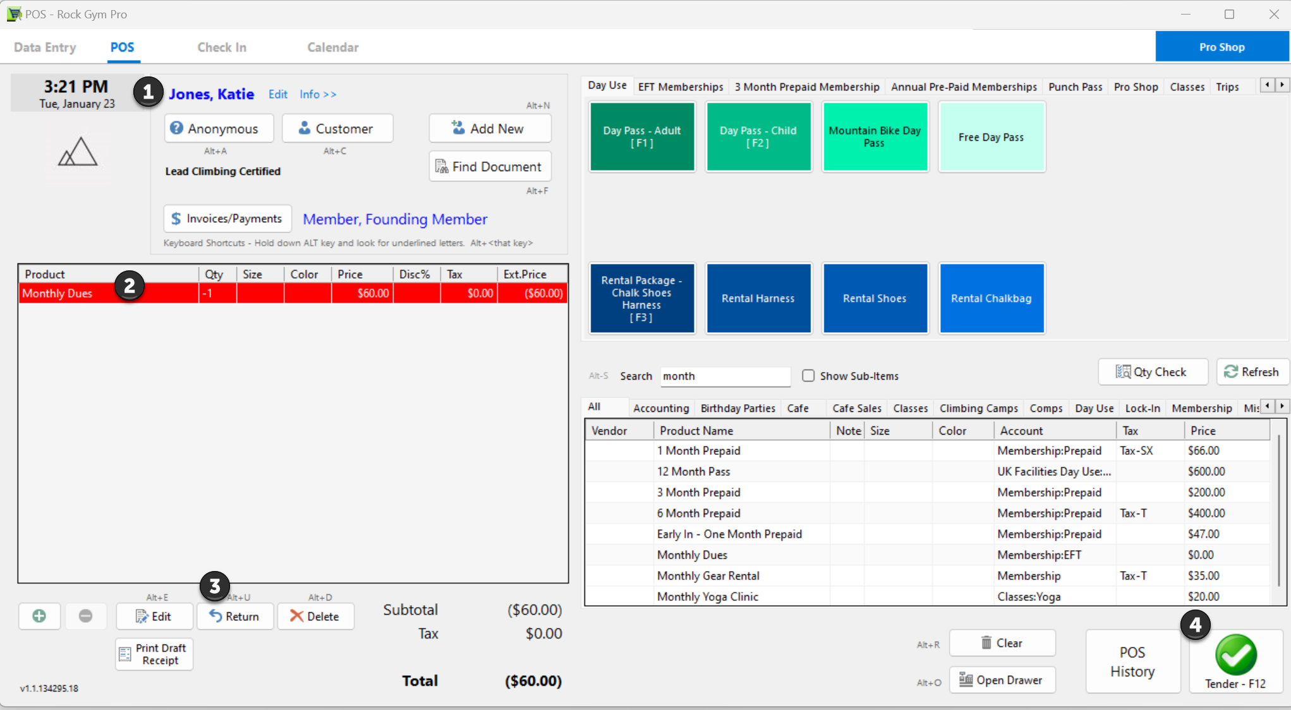Open POS History
The height and width of the screenshot is (710, 1291).
[x=1132, y=661]
